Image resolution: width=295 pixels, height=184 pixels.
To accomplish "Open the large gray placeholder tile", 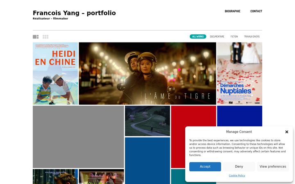I will (78, 137).
